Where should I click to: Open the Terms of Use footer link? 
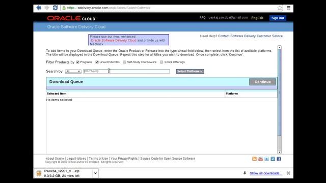pos(98,159)
